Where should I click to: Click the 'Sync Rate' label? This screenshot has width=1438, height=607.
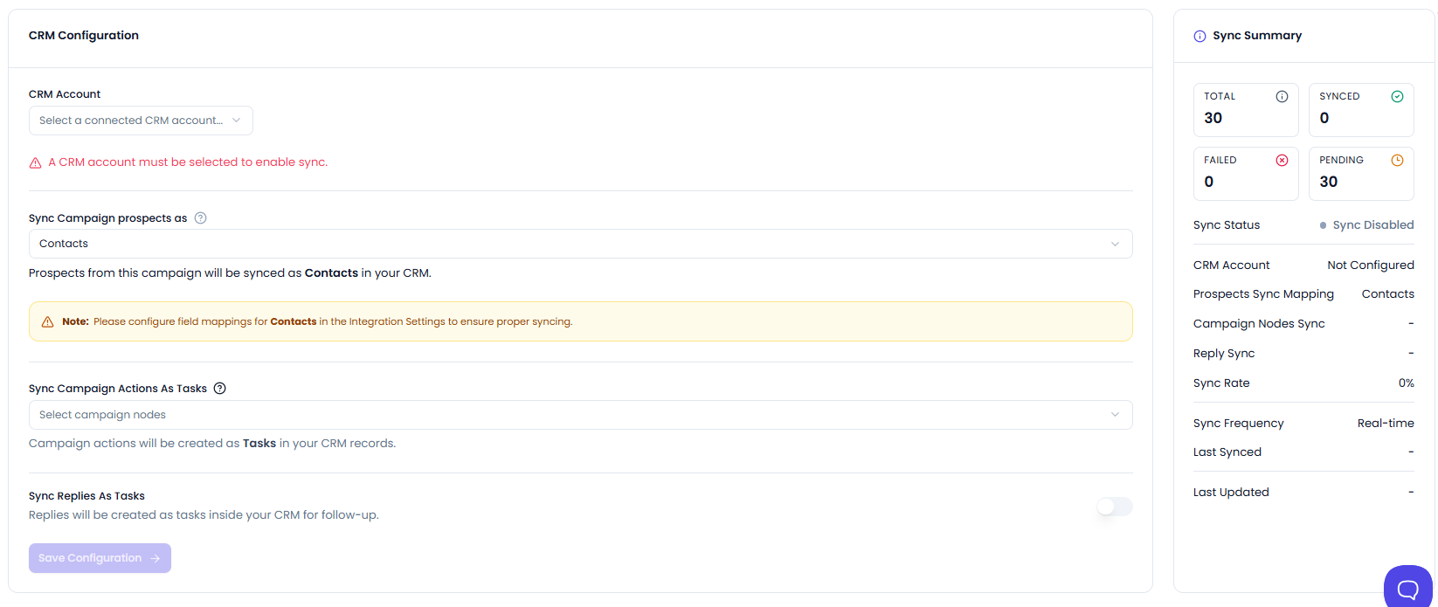(x=1221, y=383)
